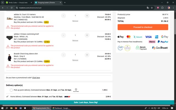The width and height of the screenshot is (176, 110).
Task: Open Windows notification center
Action: point(172,108)
